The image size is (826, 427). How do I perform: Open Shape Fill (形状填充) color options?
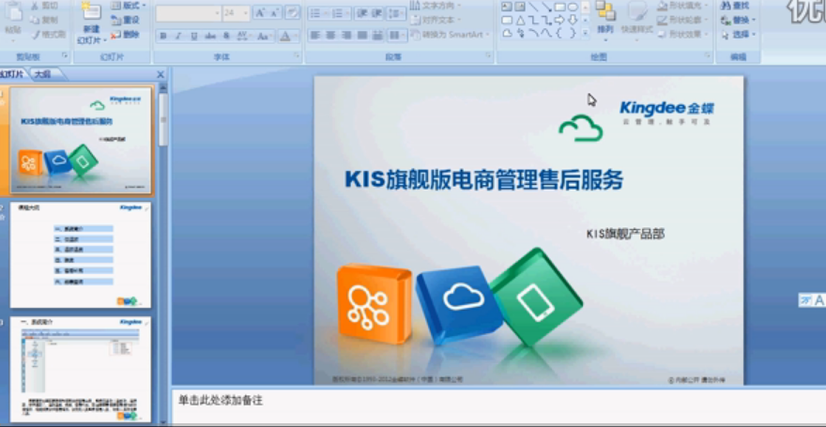point(682,6)
